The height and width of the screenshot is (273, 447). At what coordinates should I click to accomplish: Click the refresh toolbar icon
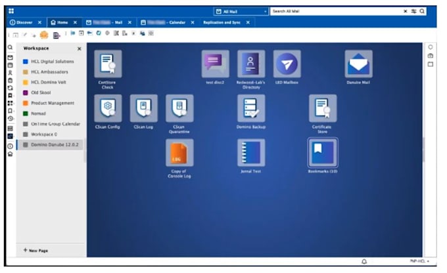pos(99,33)
